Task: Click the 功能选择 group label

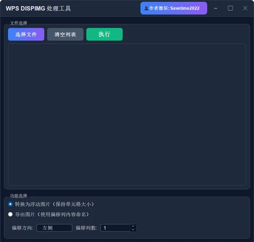Action: point(19,196)
